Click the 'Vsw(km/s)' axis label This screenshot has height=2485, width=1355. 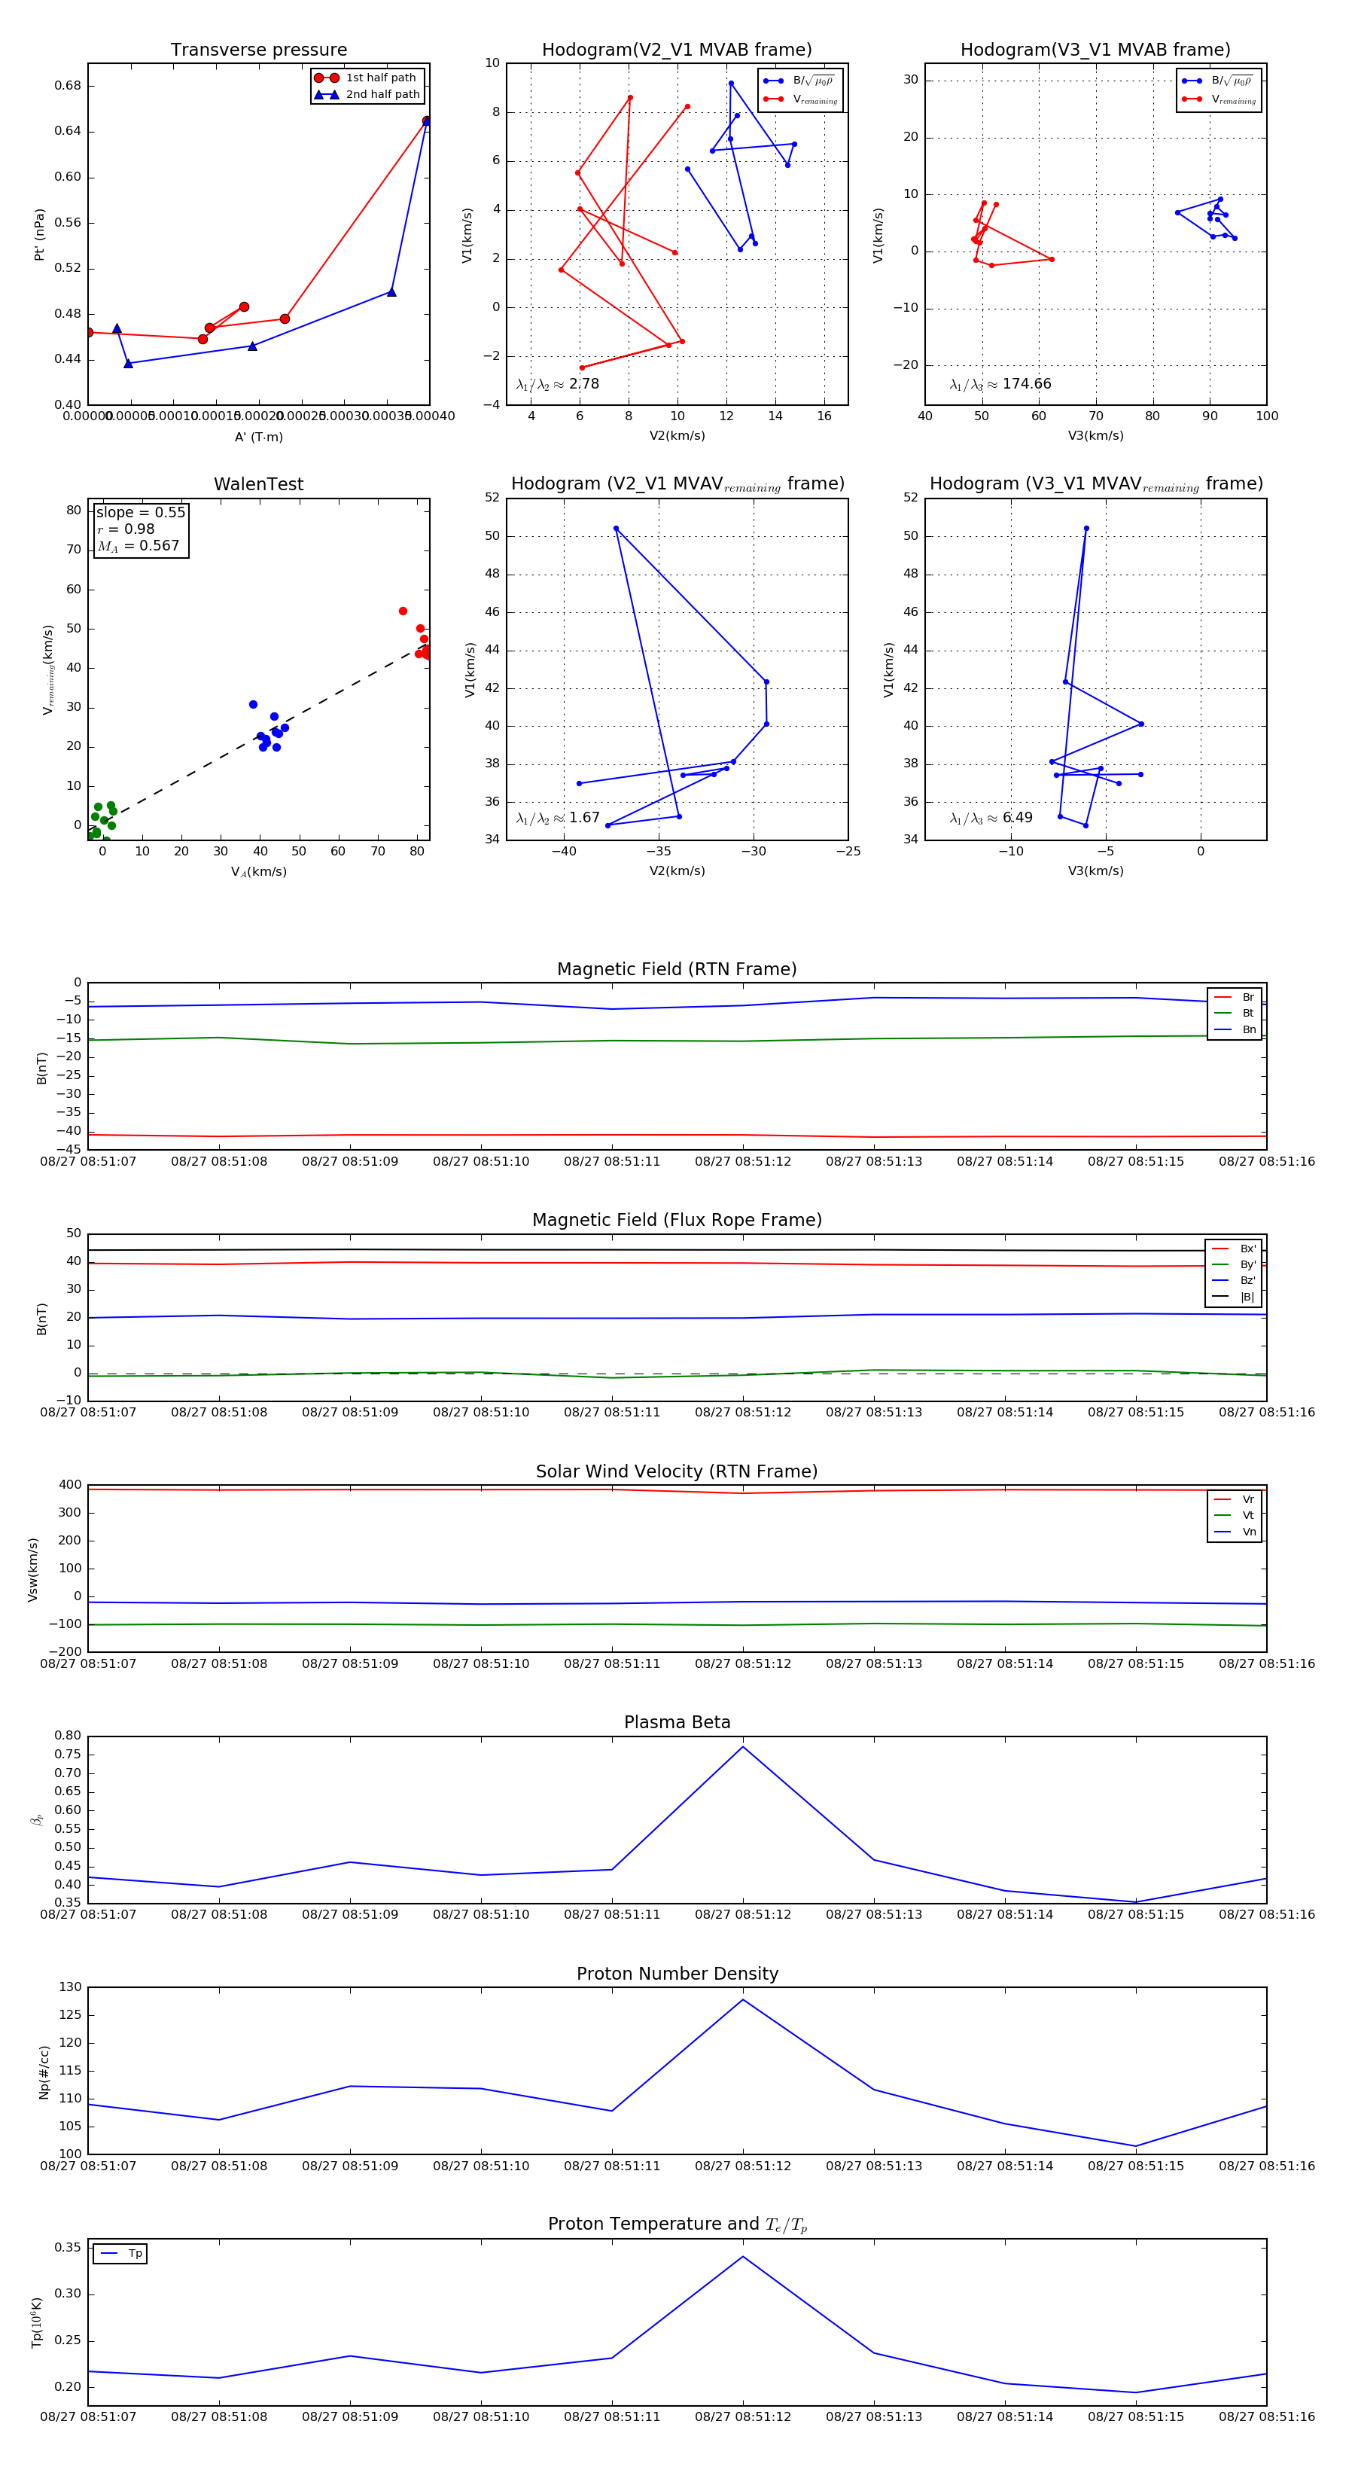tap(33, 1569)
